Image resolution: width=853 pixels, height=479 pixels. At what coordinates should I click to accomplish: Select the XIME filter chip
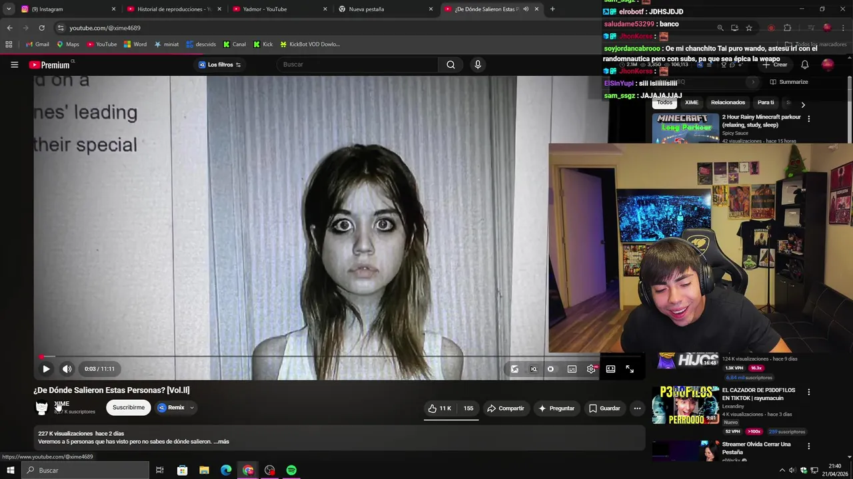coord(692,102)
